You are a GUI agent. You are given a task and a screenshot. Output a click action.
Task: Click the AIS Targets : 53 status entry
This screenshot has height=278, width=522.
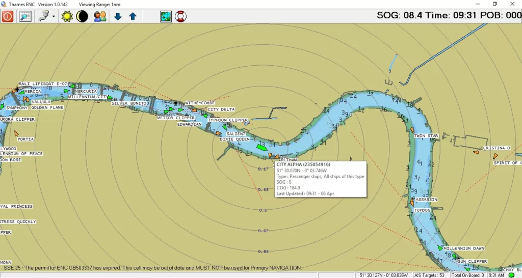(x=429, y=275)
